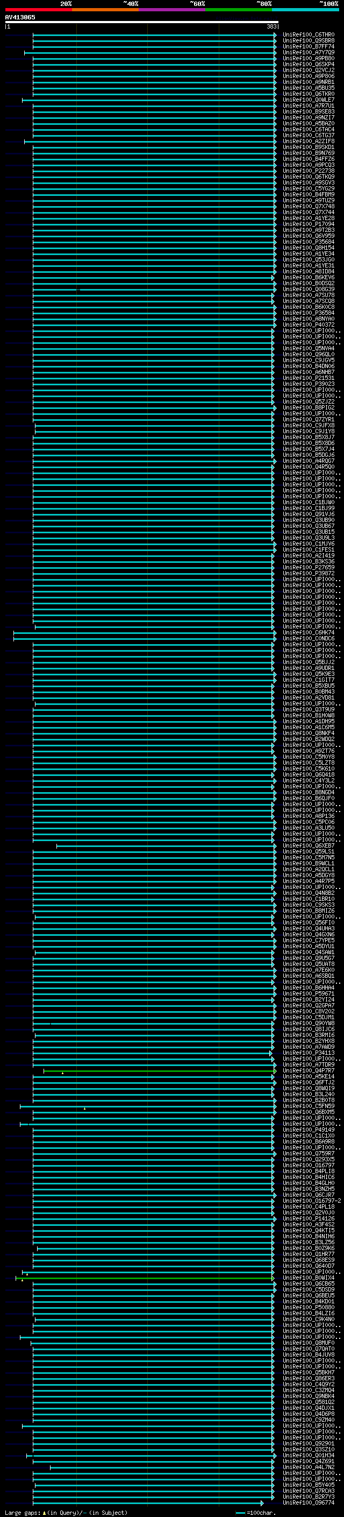Viewport: 344px width, 1517px height.
Task: Click the 'Large gaps' legend text
Action: 23,1512
